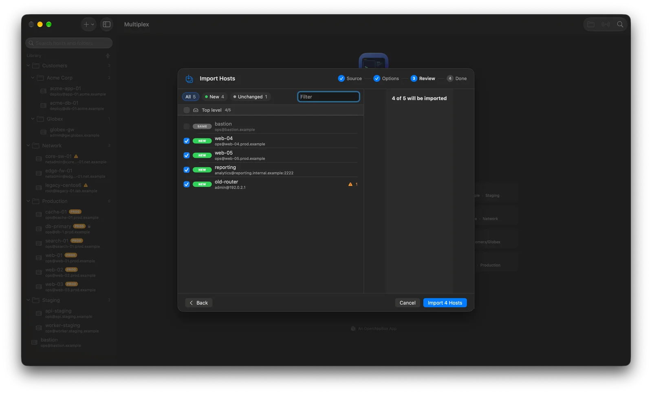
Task: Click the Import Hosts dialog icon
Action: [189, 79]
